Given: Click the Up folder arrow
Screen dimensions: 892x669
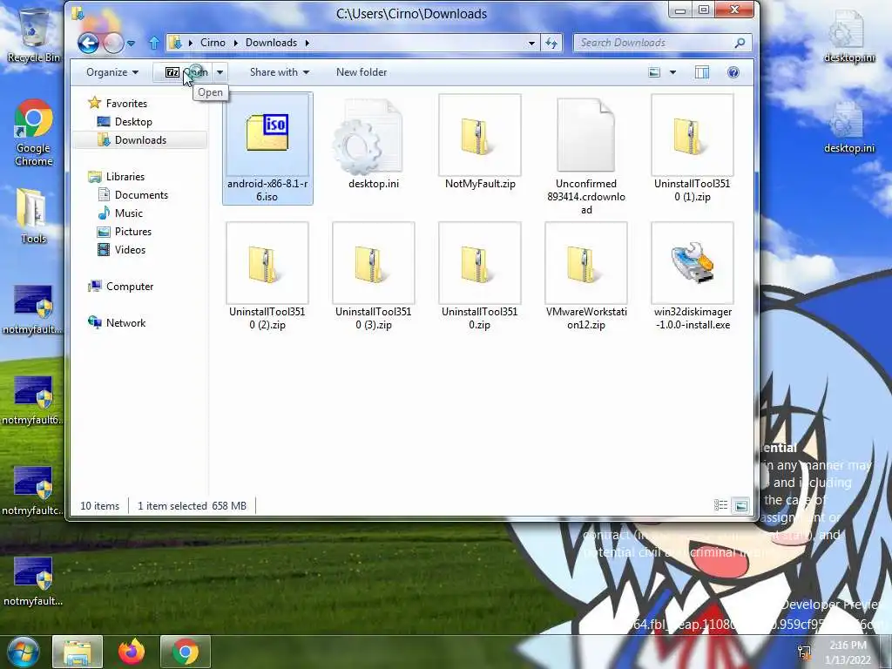Looking at the screenshot, I should pos(153,43).
